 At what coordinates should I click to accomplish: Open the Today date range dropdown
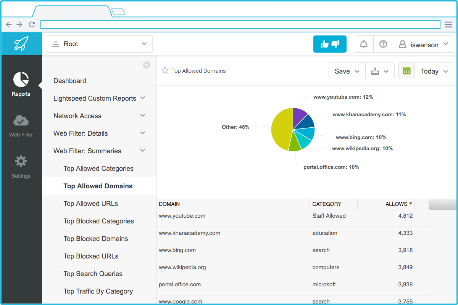click(434, 71)
